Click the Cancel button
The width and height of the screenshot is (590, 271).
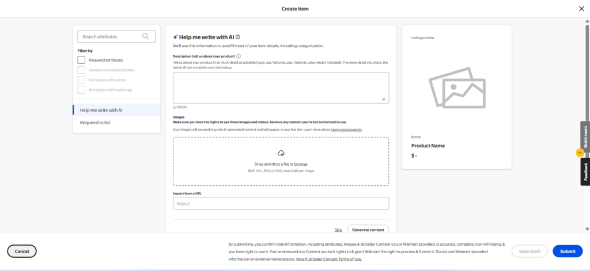(x=22, y=251)
